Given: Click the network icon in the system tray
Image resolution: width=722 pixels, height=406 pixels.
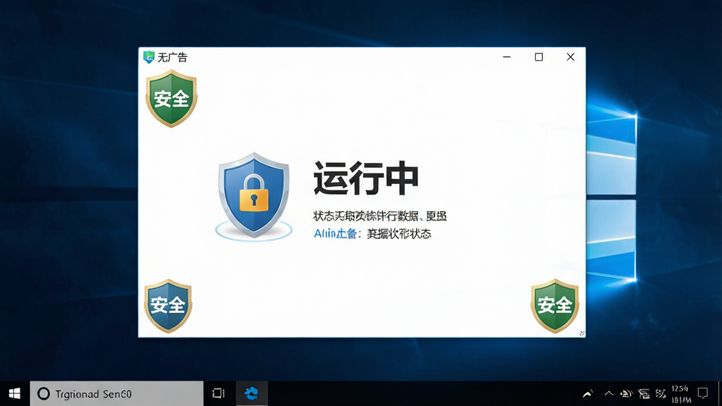Looking at the screenshot, I should point(644,393).
